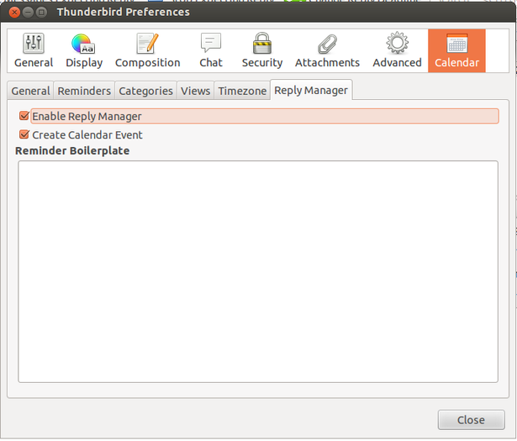The height and width of the screenshot is (441, 517).
Task: Focus the Reminder Boilerplate text area
Action: pyautogui.click(x=258, y=271)
